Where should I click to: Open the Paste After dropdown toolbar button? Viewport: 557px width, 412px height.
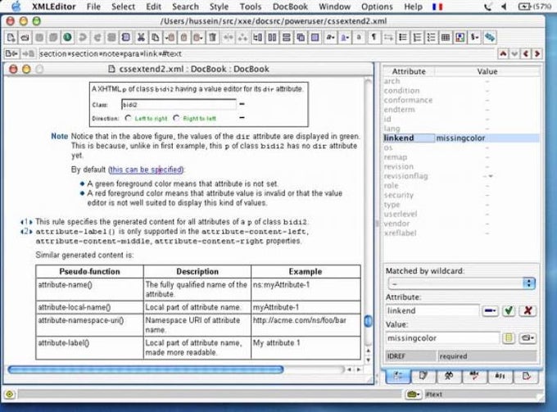click(x=198, y=38)
